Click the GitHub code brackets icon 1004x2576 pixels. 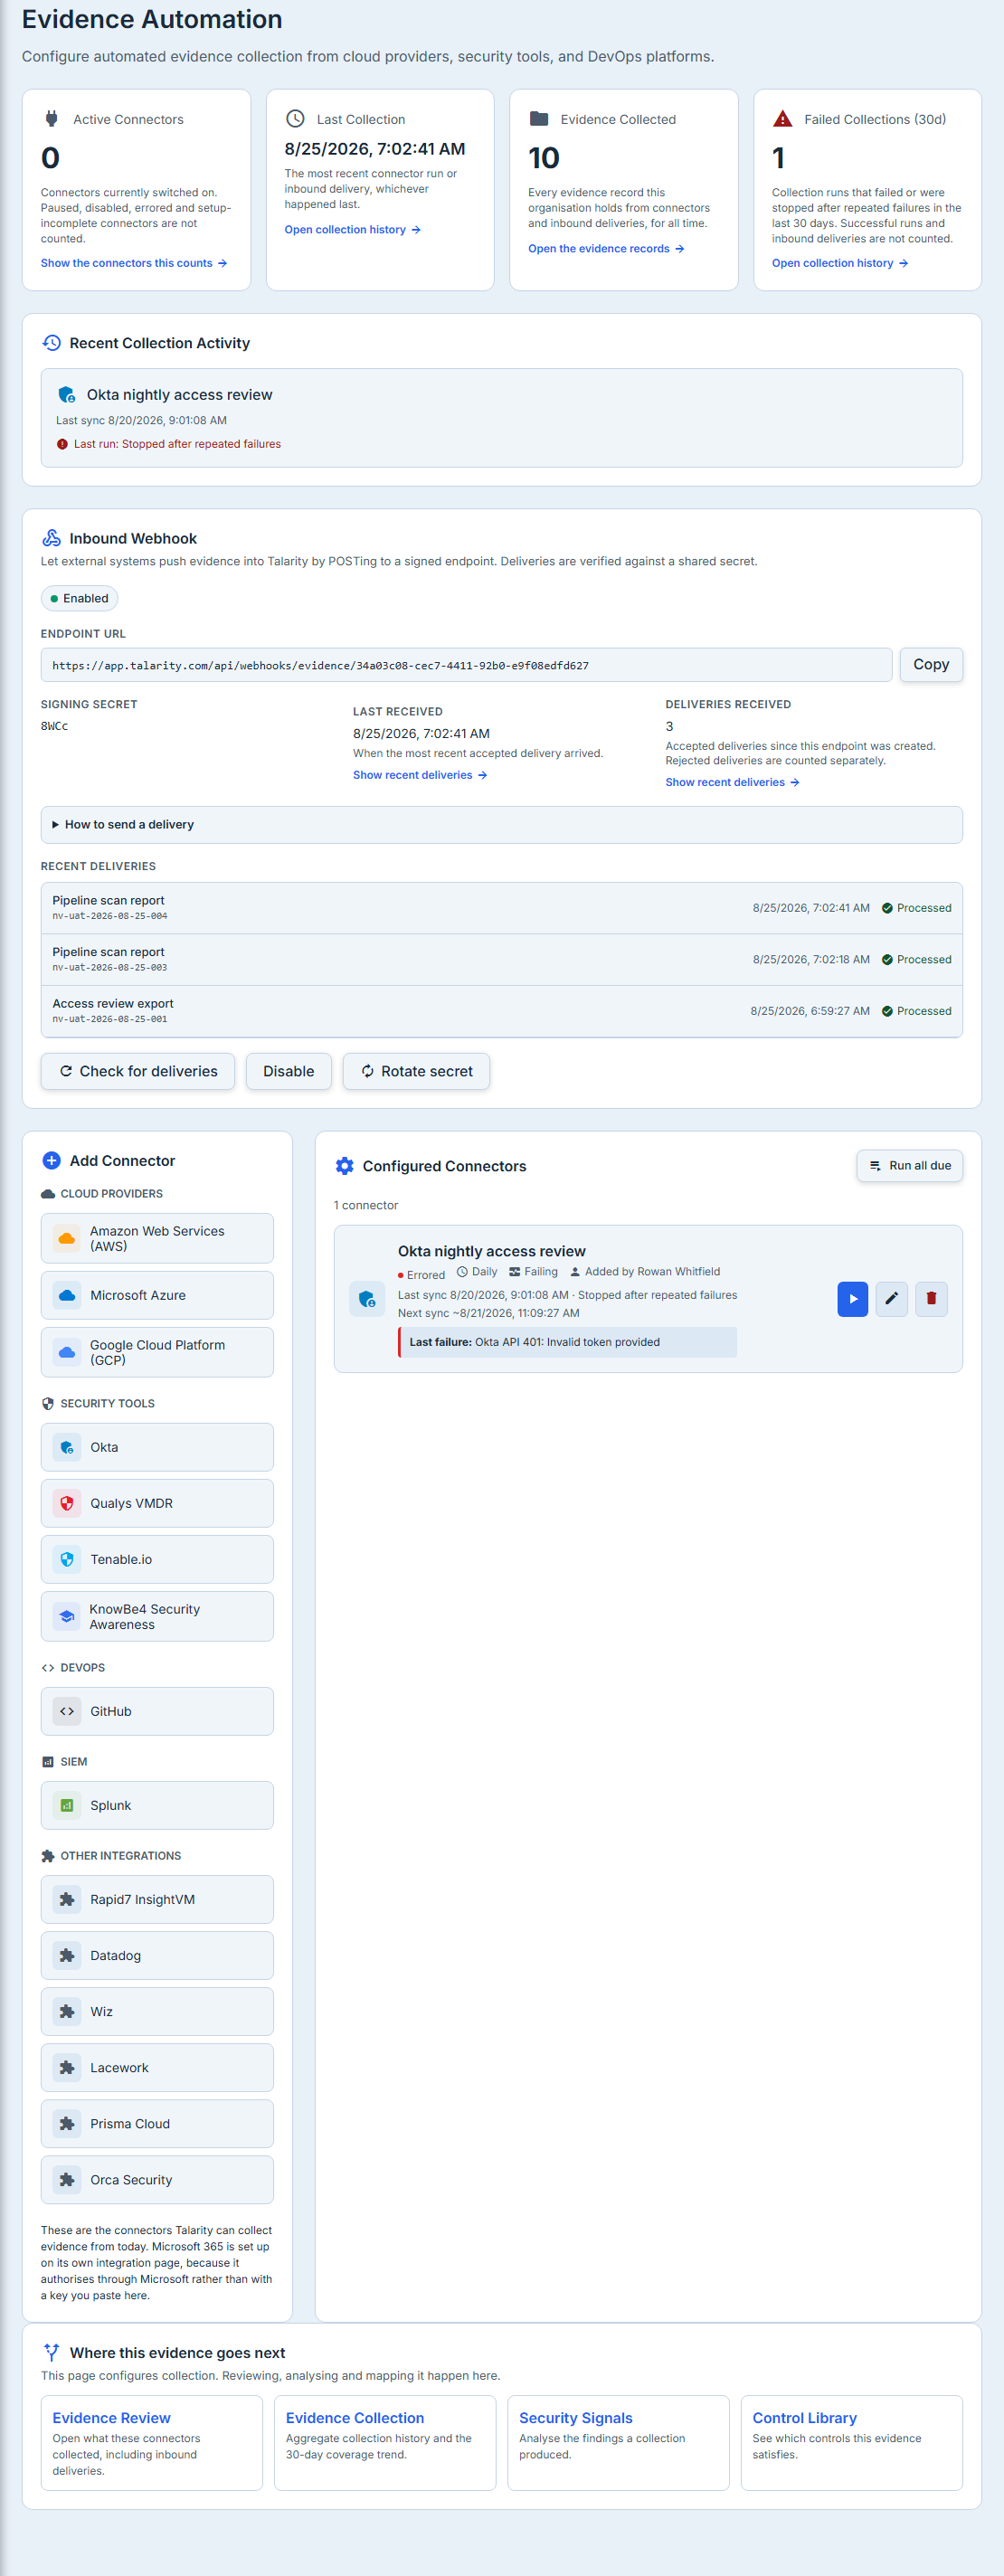point(67,1711)
